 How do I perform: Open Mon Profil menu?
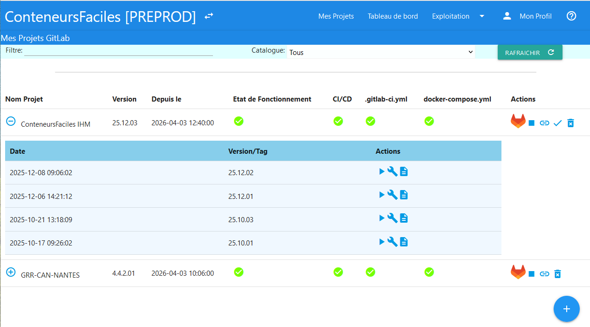pos(535,16)
